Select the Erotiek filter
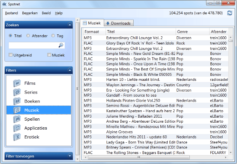 [x=39, y=137]
